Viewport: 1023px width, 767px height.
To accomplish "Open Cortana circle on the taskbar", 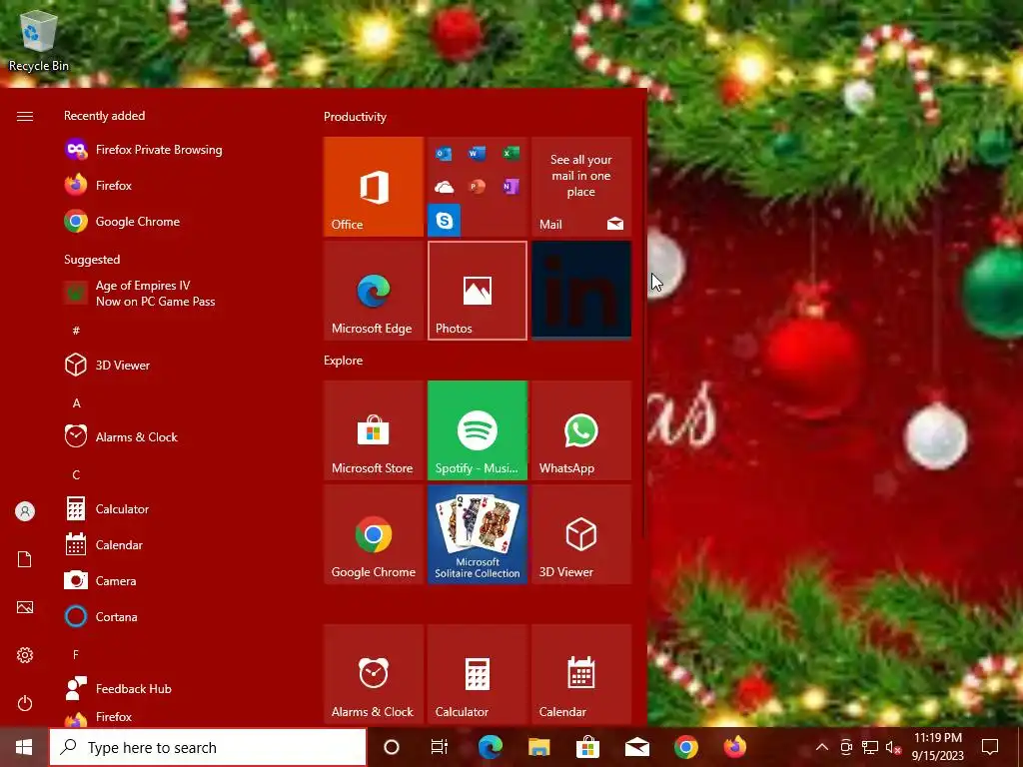I will click(392, 747).
